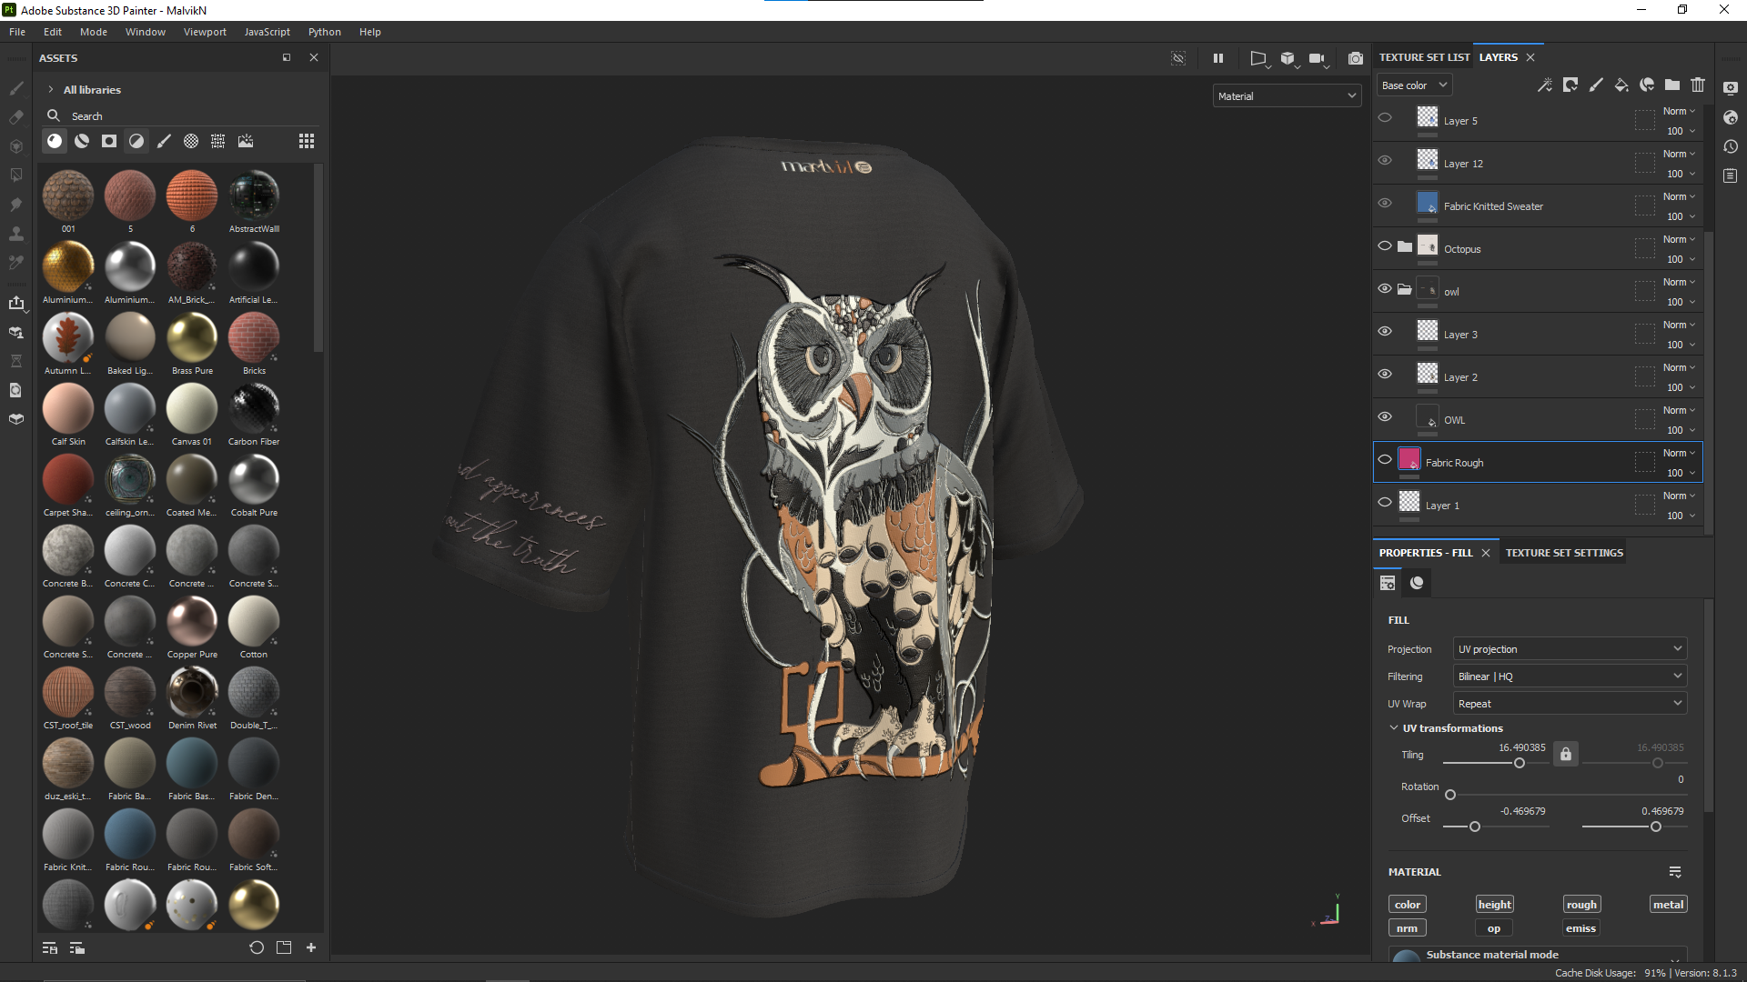Select the paint brush tool in left toolbar

click(16, 88)
